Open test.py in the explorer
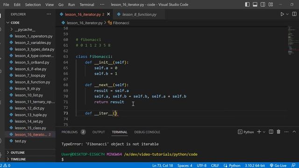The height and width of the screenshot is (168, 299). (21, 141)
